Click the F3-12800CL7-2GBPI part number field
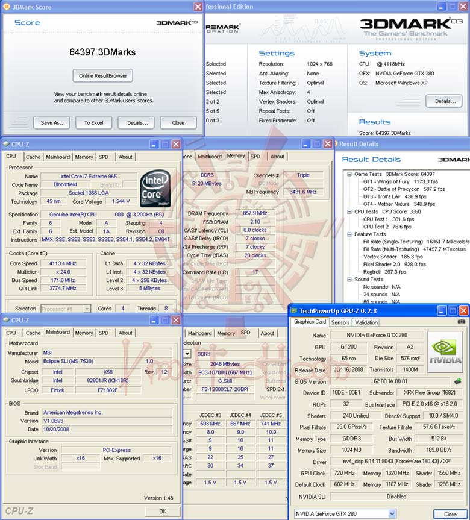 tap(225, 389)
